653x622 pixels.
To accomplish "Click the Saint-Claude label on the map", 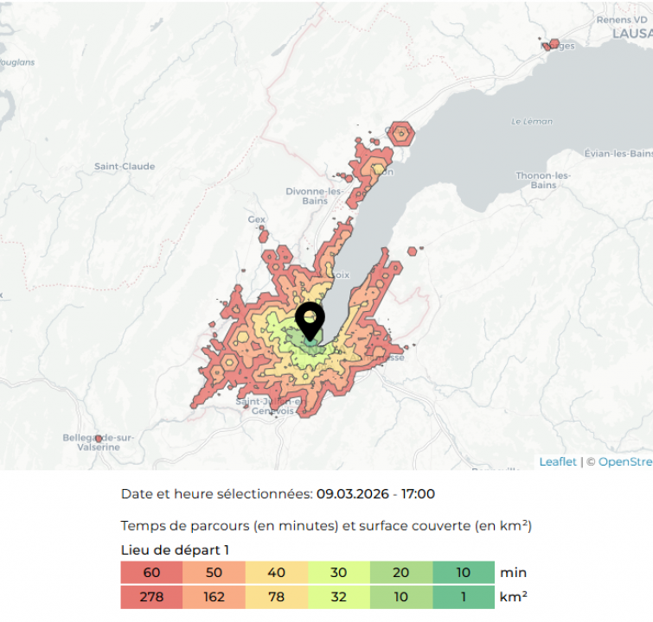I will point(125,166).
